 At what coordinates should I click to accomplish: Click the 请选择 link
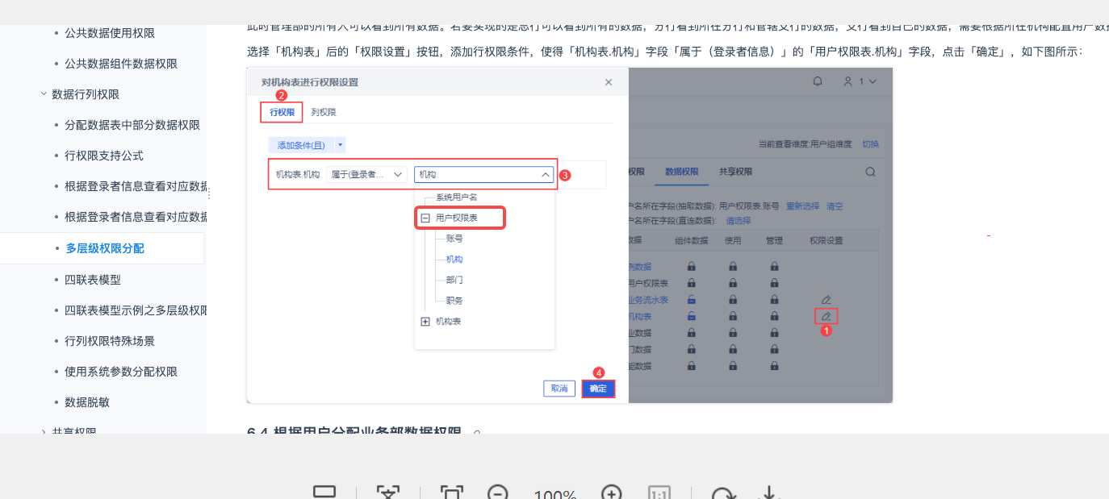pyautogui.click(x=738, y=221)
